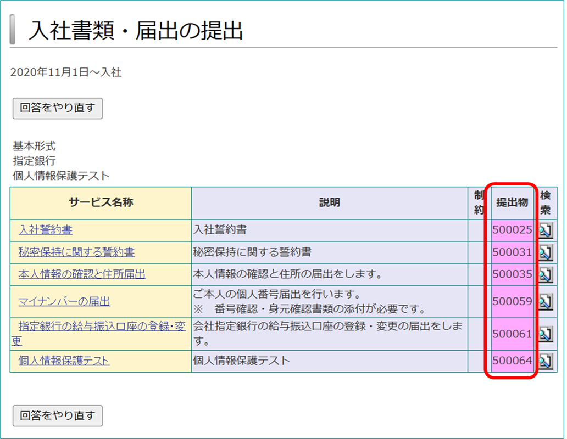This screenshot has width=567, height=439.
Task: Click search icon in 個人情報保護テスト row
Action: [545, 361]
